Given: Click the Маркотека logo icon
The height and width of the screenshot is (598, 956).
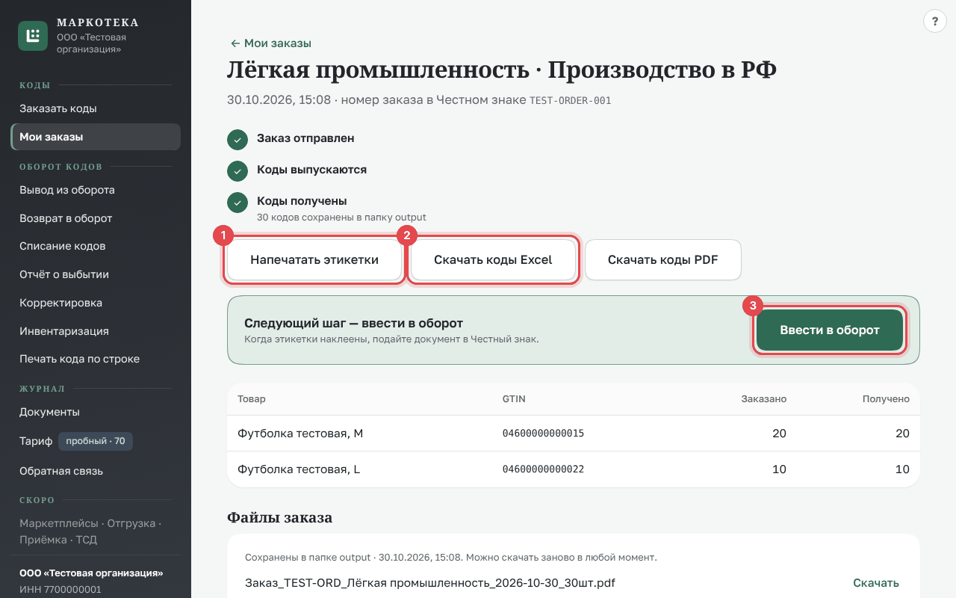Looking at the screenshot, I should 33,36.
